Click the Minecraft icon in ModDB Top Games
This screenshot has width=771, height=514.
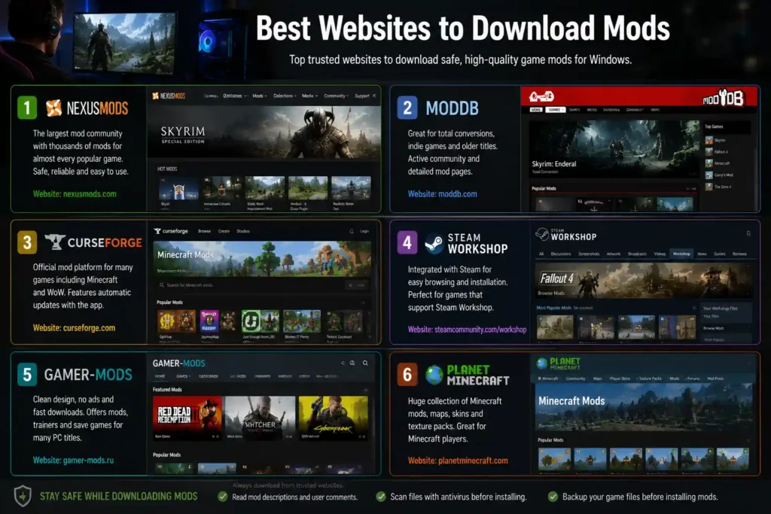tap(709, 163)
